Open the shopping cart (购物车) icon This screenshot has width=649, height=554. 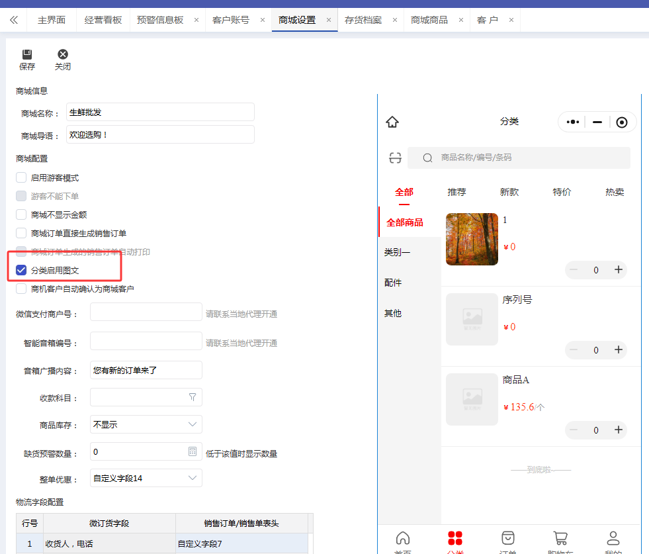560,538
